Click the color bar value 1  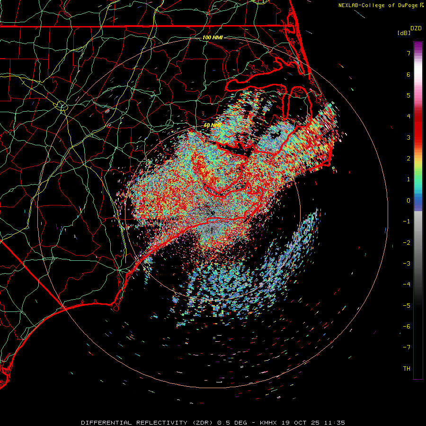[408, 179]
